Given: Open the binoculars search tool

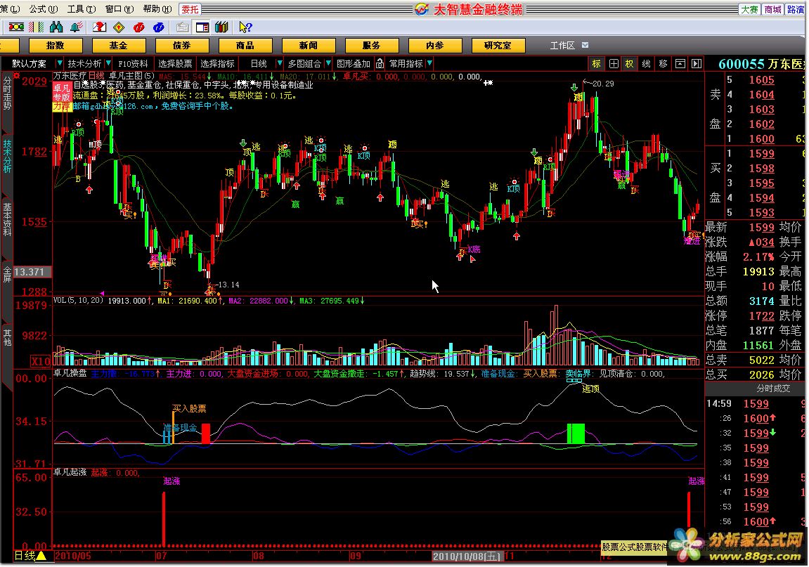Looking at the screenshot, I should coord(56,27).
